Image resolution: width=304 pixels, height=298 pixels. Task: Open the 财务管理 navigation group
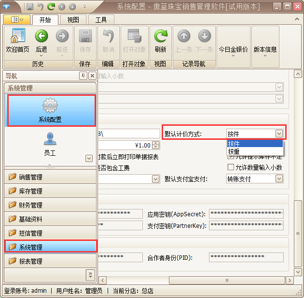point(50,205)
